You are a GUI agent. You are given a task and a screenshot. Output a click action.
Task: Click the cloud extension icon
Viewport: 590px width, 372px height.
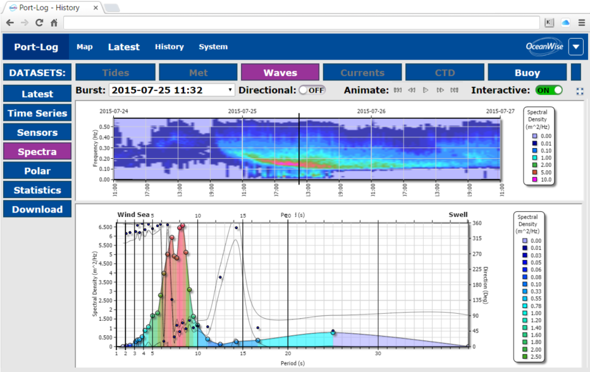tap(565, 22)
